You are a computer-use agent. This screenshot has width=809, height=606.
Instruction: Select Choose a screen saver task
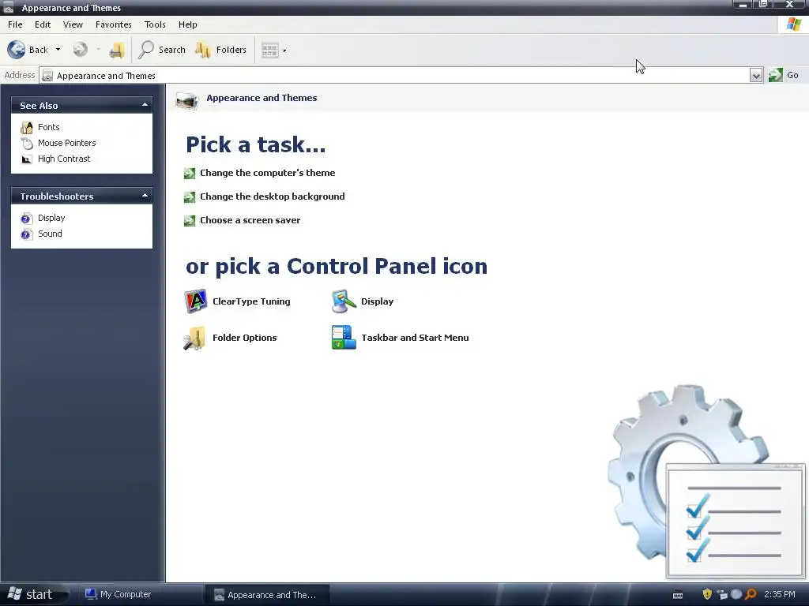(x=250, y=220)
